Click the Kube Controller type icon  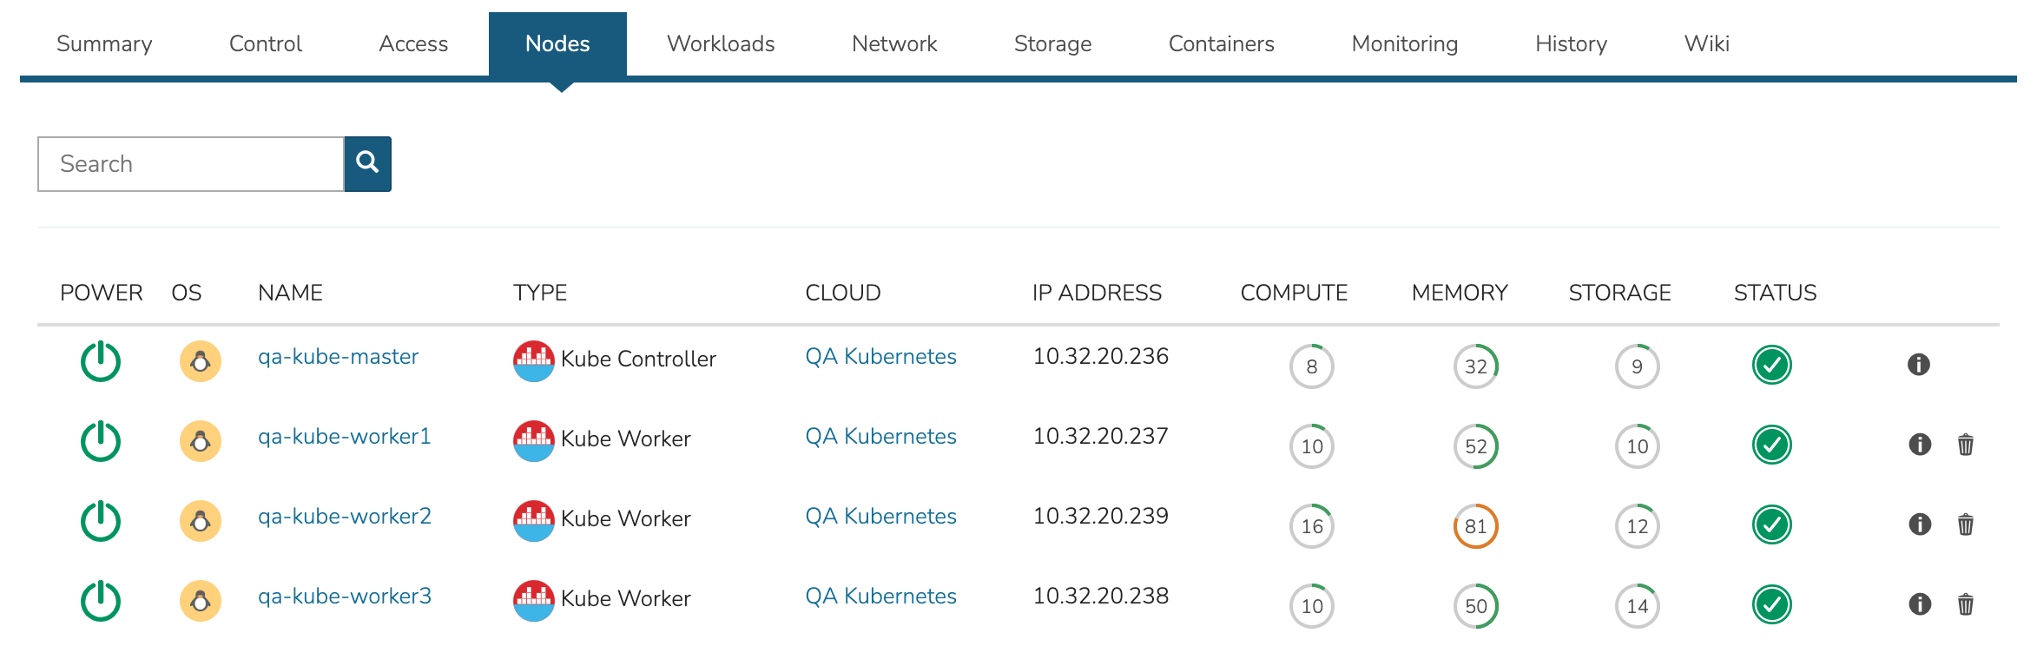click(x=533, y=361)
